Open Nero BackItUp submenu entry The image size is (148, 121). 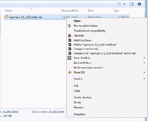(82, 58)
